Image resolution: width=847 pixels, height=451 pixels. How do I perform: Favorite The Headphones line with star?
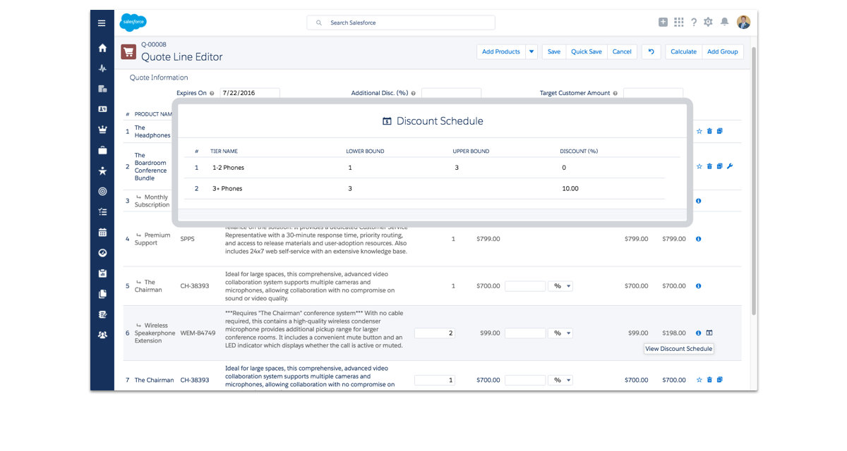click(699, 131)
